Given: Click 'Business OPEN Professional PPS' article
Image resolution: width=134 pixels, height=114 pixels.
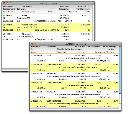Looking at the screenshot, I should tap(85, 58).
